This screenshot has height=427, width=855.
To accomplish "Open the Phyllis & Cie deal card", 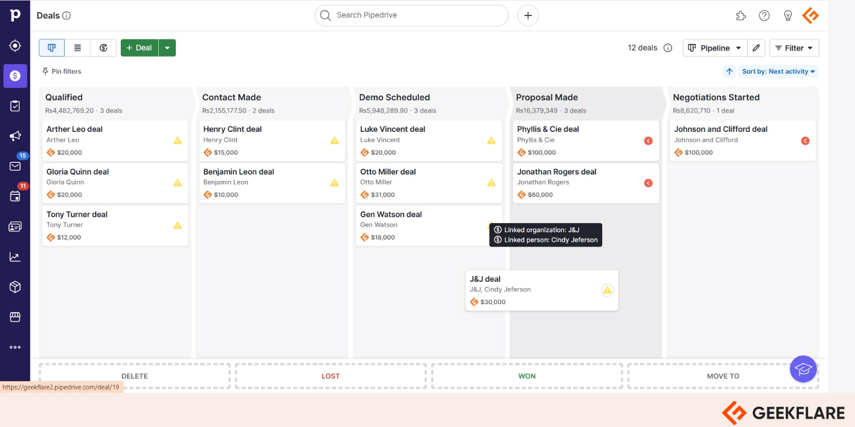I will (x=586, y=141).
